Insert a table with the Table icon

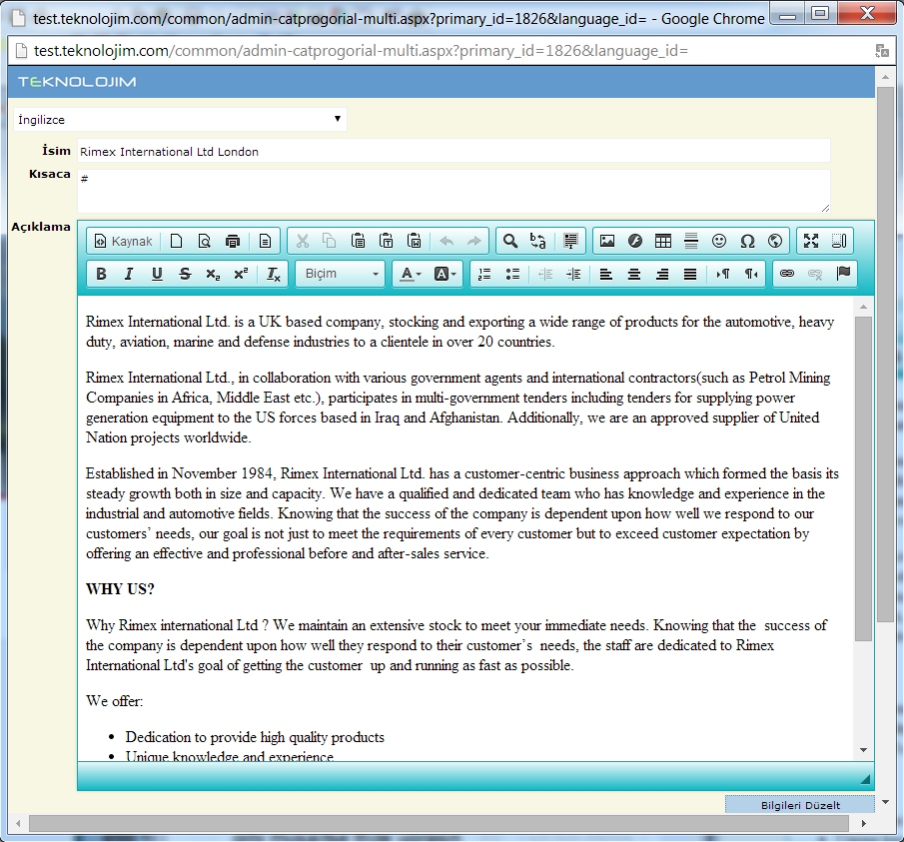click(x=663, y=241)
